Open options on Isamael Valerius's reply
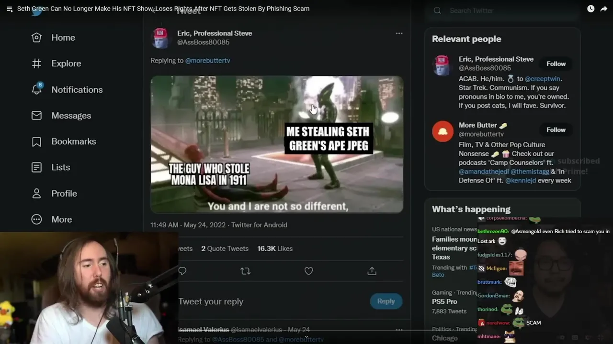Screen dimensions: 613x344 [x=399, y=330]
